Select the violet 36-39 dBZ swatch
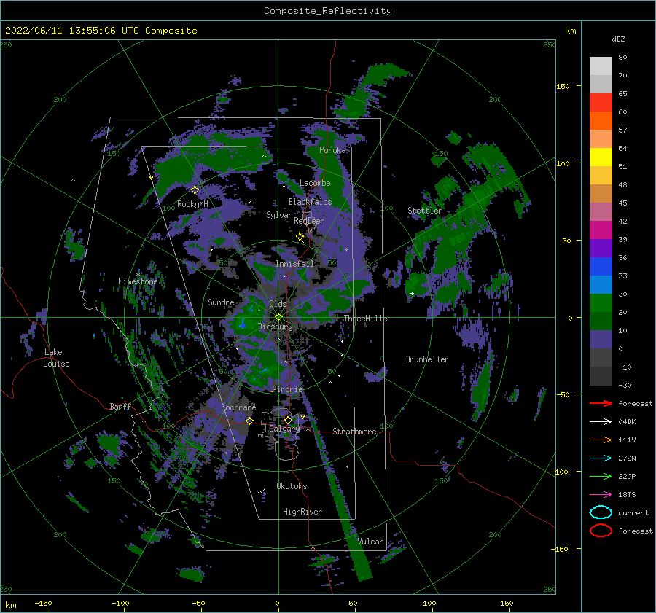This screenshot has height=613, width=656. click(601, 248)
